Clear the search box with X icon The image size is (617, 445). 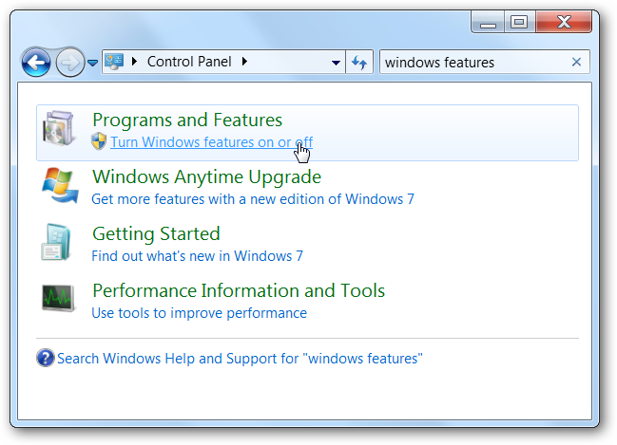click(576, 63)
